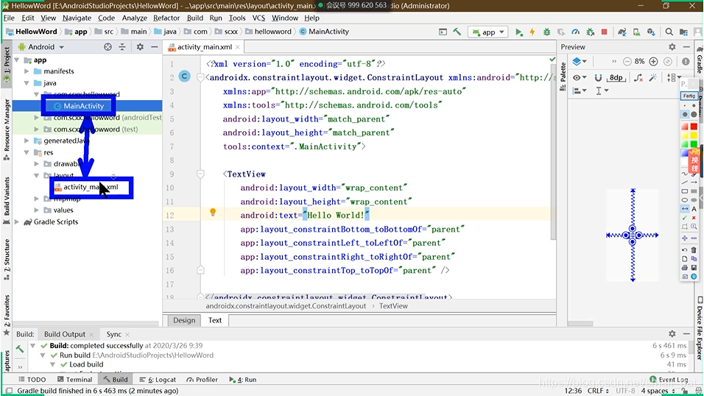This screenshot has width=704, height=396.
Task: Run the app with green play icon
Action: click(518, 32)
